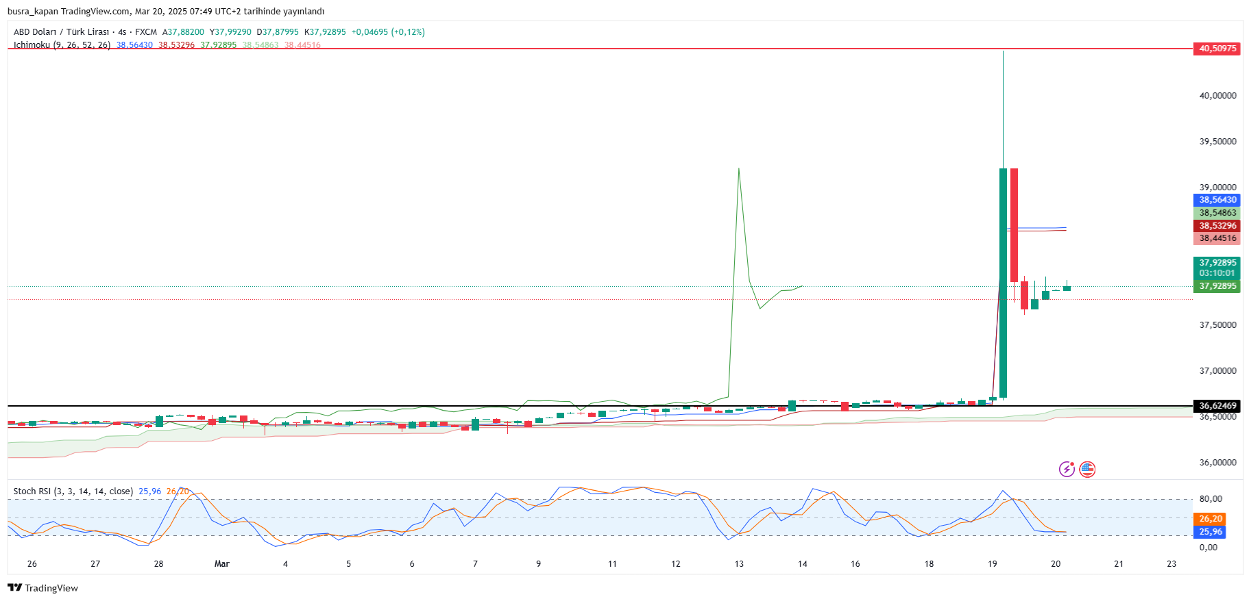The image size is (1251, 601).
Task: Click the faded 38,54863 Ichimoku legend value
Action: click(260, 45)
